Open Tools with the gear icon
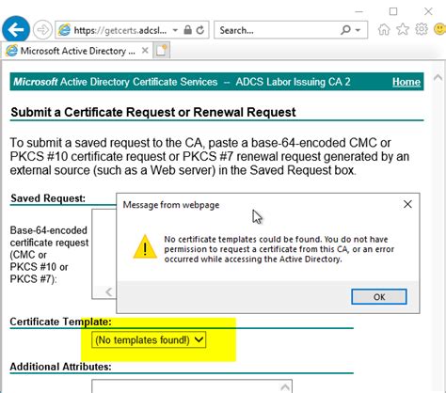 pos(422,29)
